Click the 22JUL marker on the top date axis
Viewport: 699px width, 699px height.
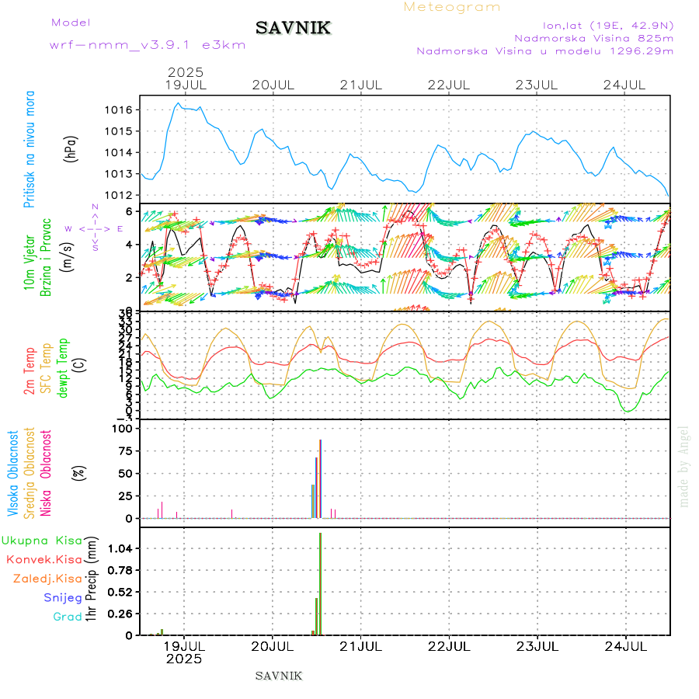[450, 85]
